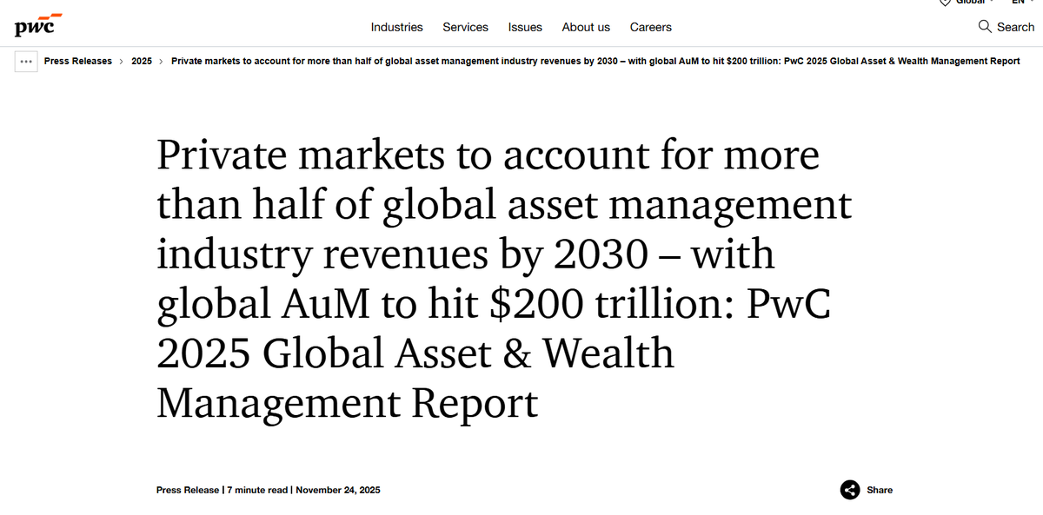
Task: Click the Share icon
Action: tap(850, 490)
